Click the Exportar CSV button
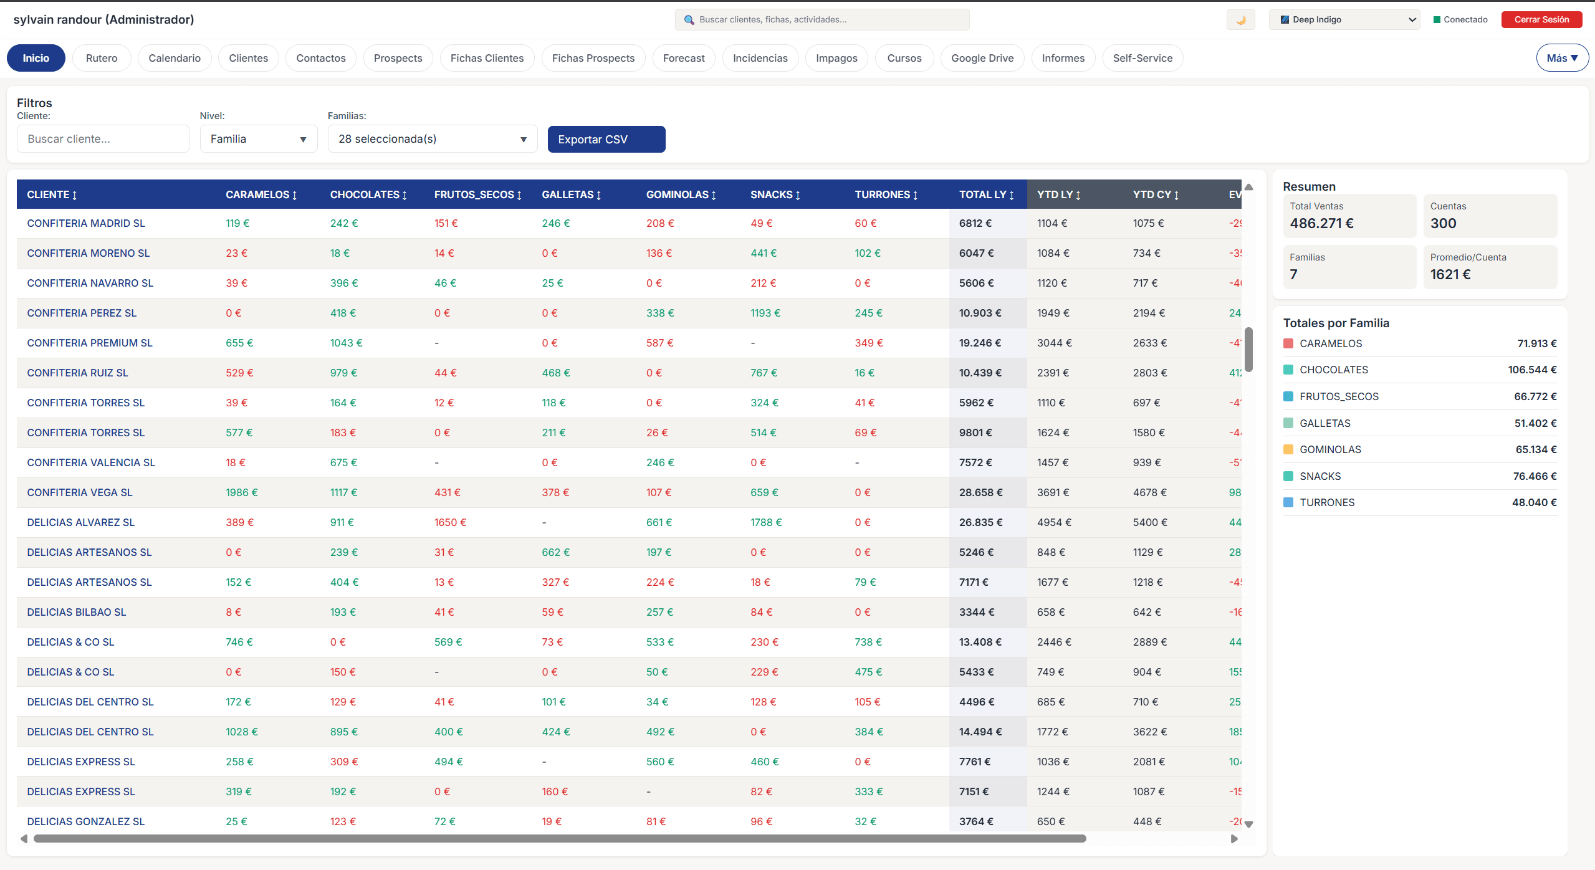Image resolution: width=1595 pixels, height=870 pixels. 605,139
